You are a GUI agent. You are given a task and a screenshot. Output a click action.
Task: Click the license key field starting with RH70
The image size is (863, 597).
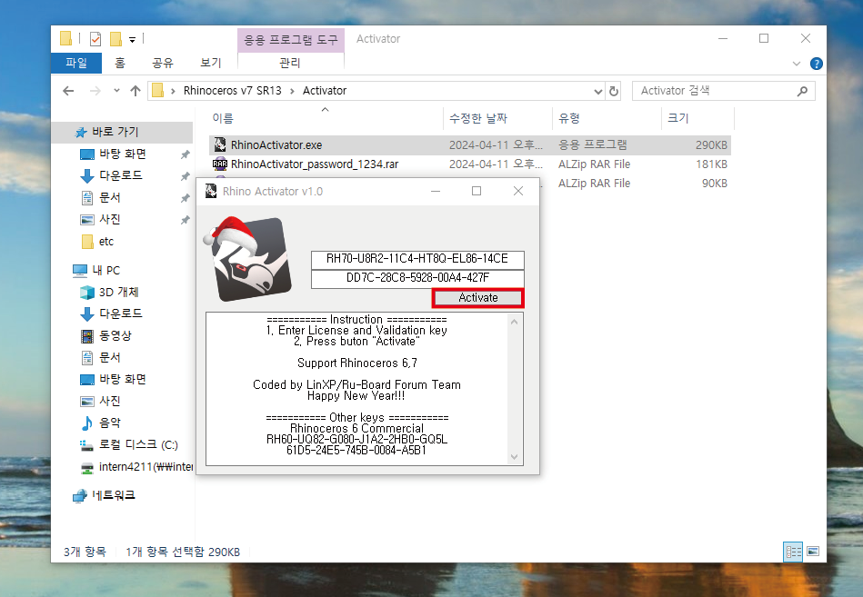click(417, 259)
